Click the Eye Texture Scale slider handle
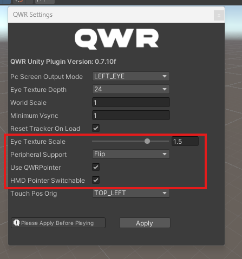Viewport: 242px width, 259px height. [x=147, y=141]
